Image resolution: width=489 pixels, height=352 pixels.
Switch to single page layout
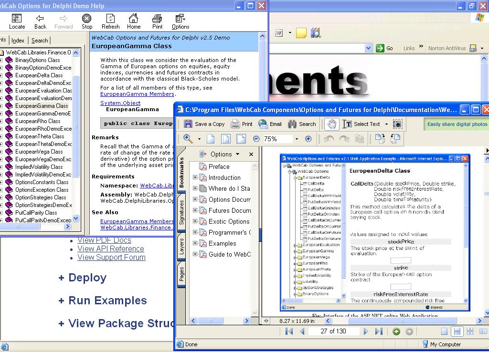click(x=445, y=331)
